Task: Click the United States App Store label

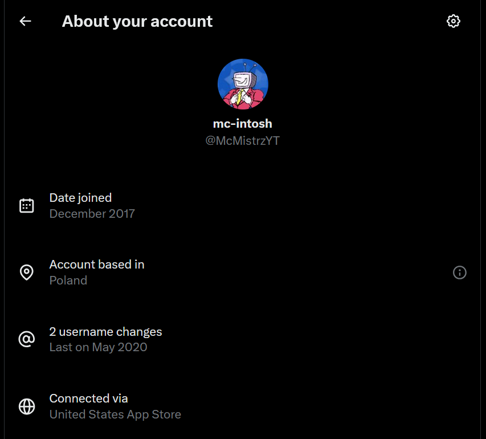Action: (x=115, y=414)
